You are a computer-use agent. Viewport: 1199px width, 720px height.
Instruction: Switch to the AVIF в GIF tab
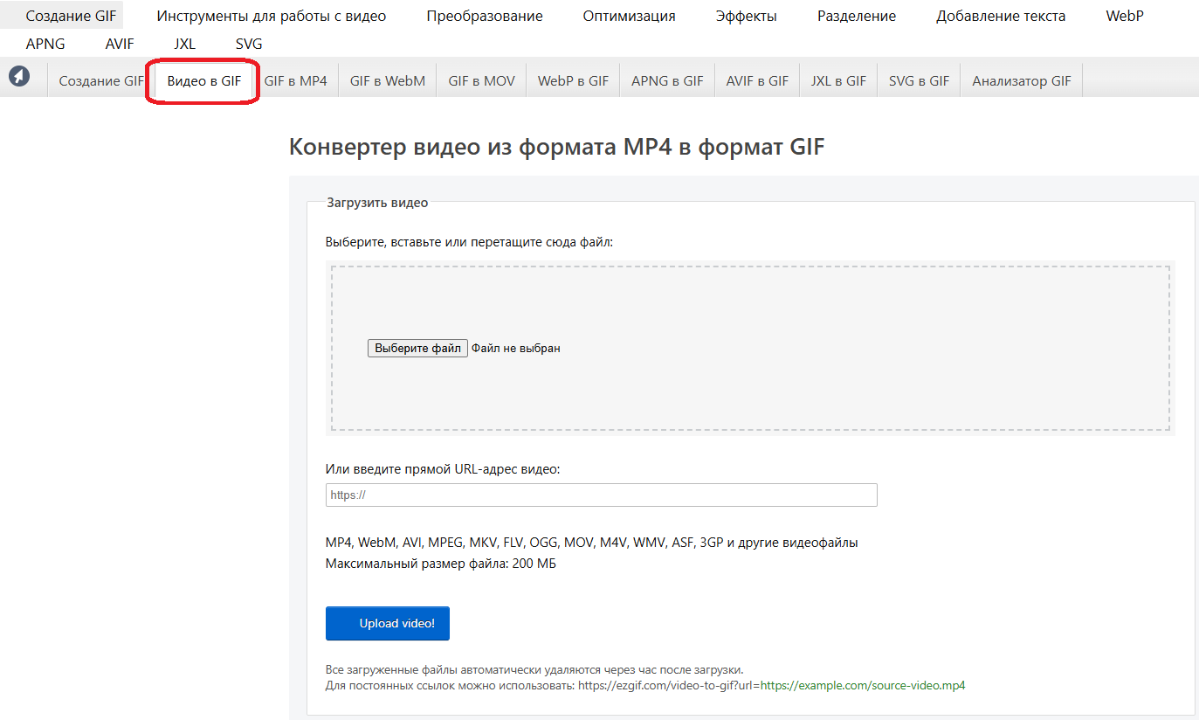click(757, 81)
